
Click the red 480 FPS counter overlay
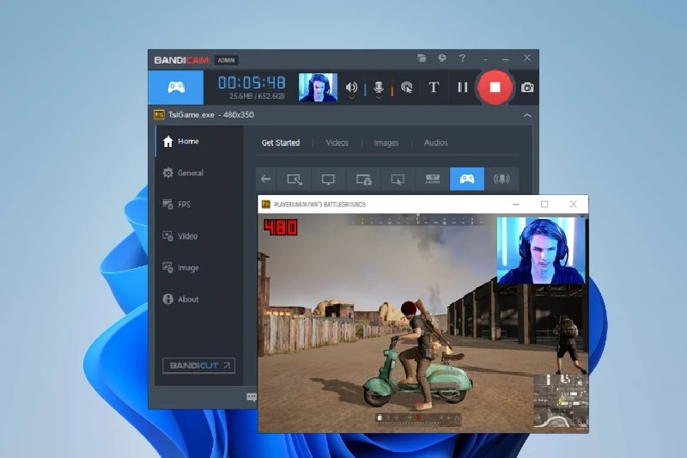(x=281, y=228)
